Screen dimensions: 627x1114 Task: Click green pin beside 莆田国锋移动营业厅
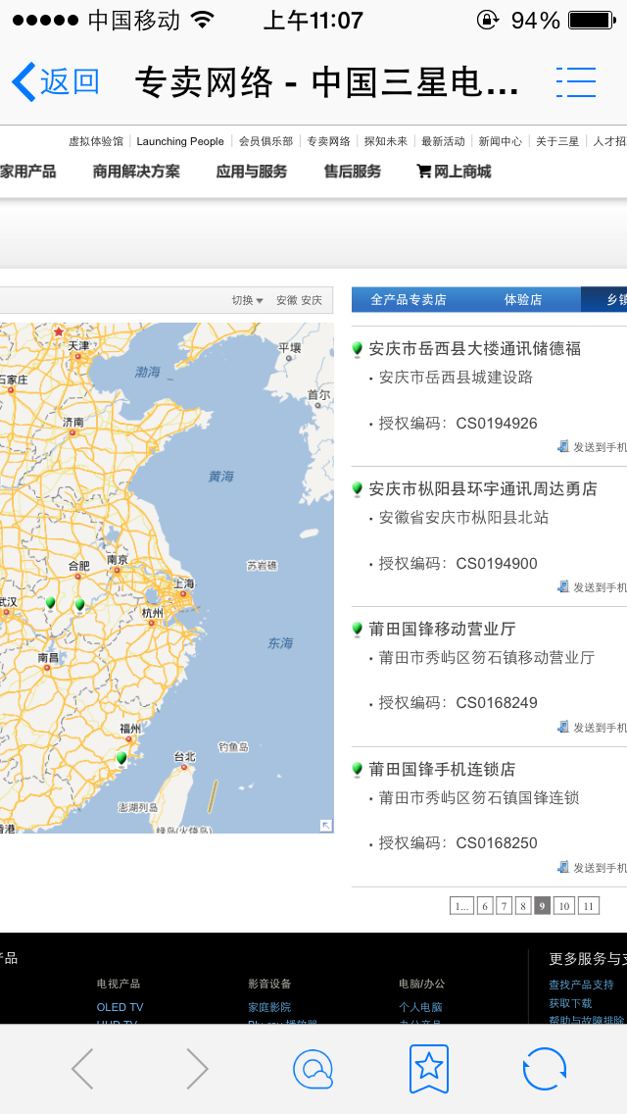(358, 629)
